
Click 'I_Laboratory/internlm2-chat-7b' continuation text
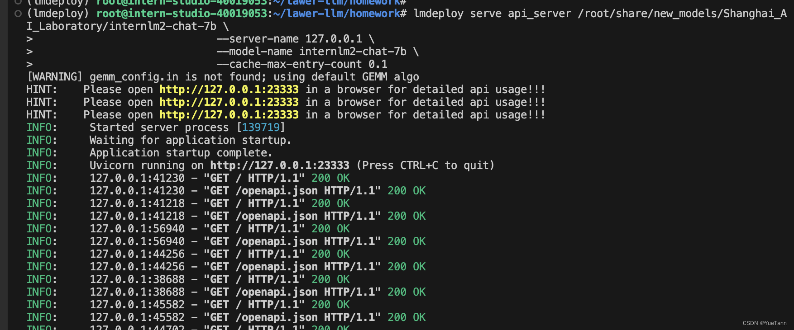tap(121, 26)
